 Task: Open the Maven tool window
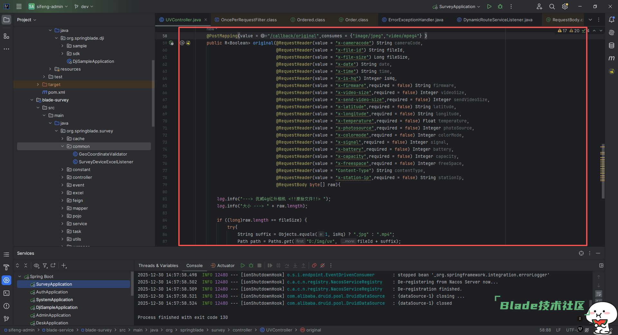click(x=611, y=58)
